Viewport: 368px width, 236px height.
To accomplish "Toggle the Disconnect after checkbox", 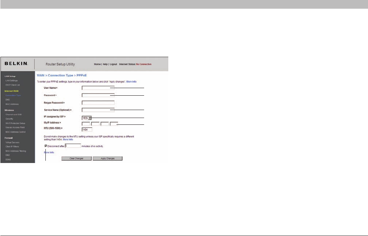I will (x=46, y=146).
